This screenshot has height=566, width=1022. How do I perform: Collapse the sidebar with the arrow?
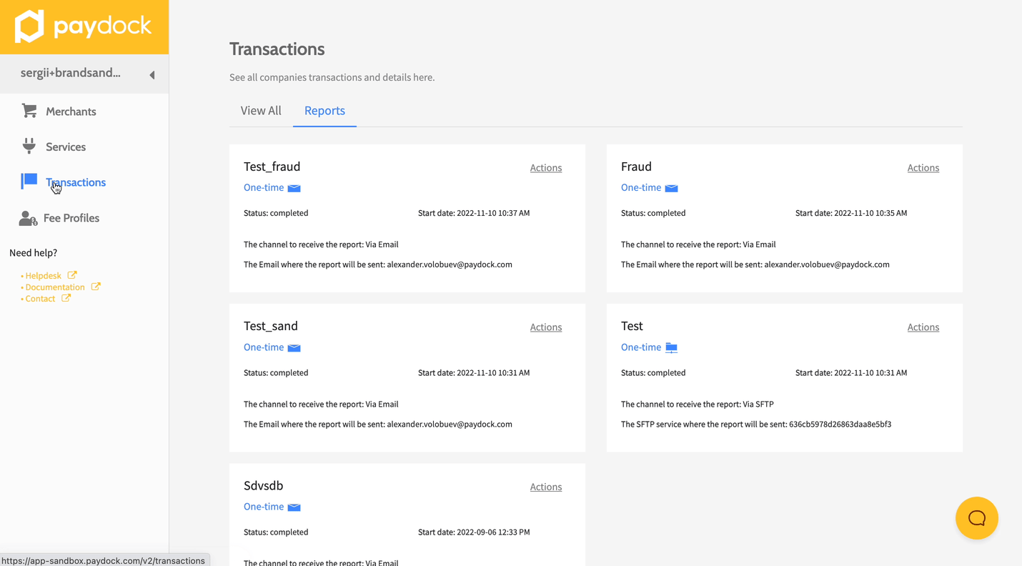click(x=152, y=75)
